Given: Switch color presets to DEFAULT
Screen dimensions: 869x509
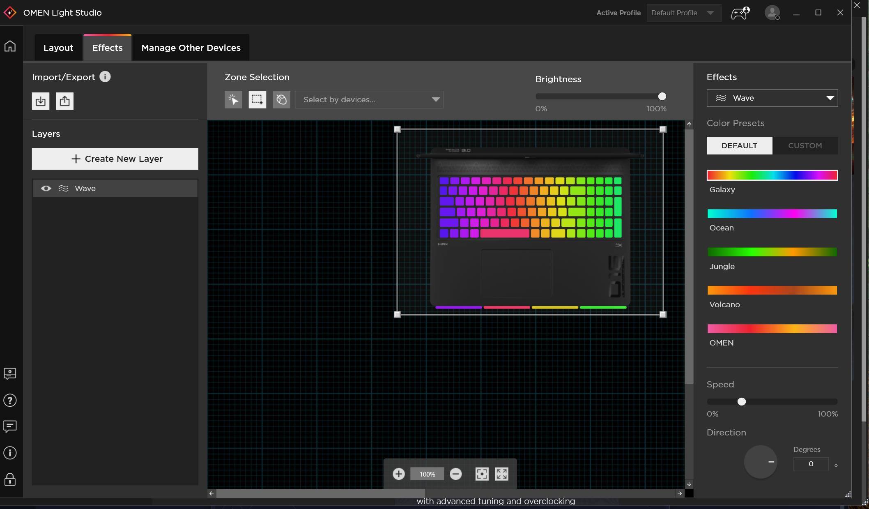Looking at the screenshot, I should pyautogui.click(x=739, y=146).
